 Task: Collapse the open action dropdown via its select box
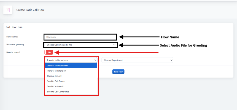pos(71,60)
